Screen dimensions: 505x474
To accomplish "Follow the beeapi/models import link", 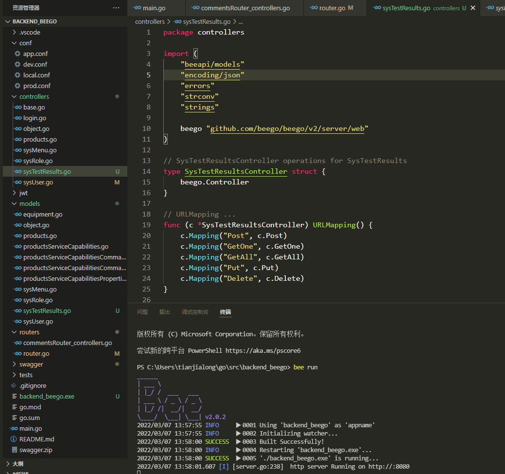I will [x=212, y=65].
